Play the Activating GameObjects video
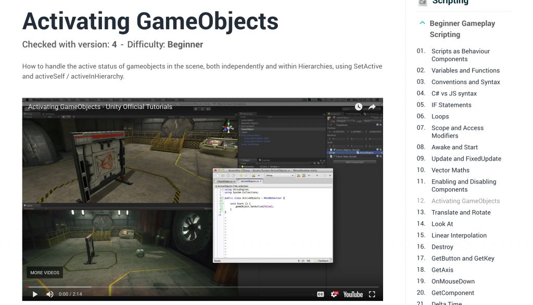Screen dimensions: 533x305 click(x=35, y=294)
